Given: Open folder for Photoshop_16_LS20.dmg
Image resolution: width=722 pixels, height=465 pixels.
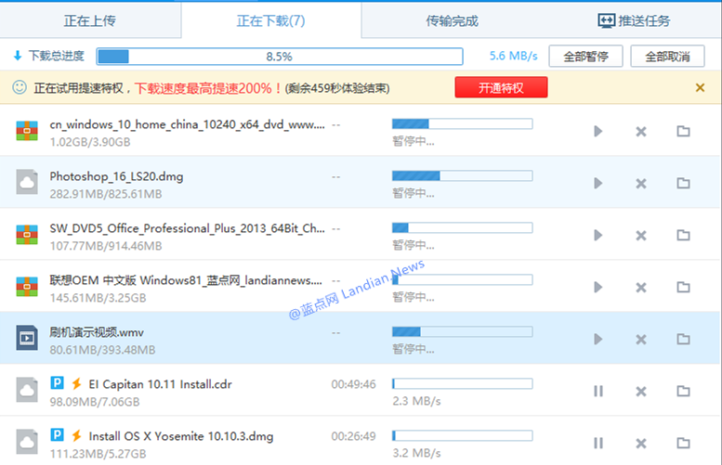Looking at the screenshot, I should (683, 183).
